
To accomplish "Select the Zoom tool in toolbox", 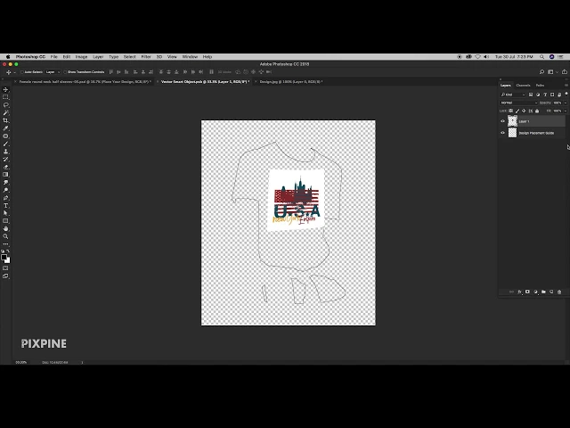I will 5,236.
